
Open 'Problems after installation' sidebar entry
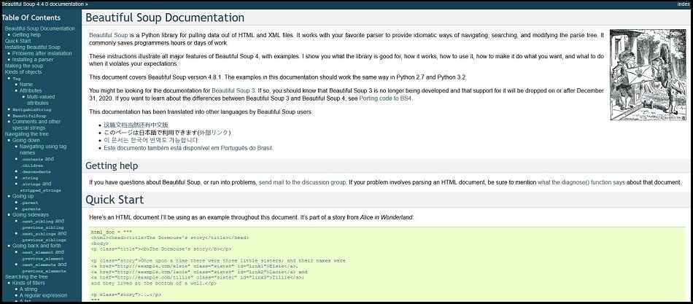42,53
